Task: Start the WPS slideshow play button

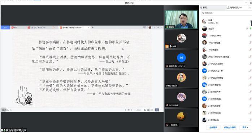Action: pyautogui.click(x=157, y=110)
